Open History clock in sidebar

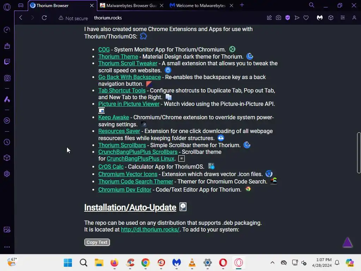7,142
